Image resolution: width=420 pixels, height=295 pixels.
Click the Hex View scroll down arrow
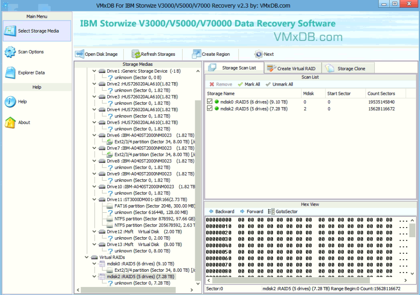[x=412, y=273]
